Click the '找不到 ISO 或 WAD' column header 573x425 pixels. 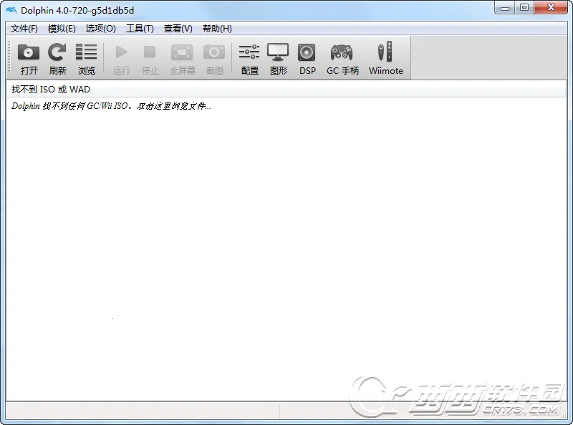click(x=51, y=90)
